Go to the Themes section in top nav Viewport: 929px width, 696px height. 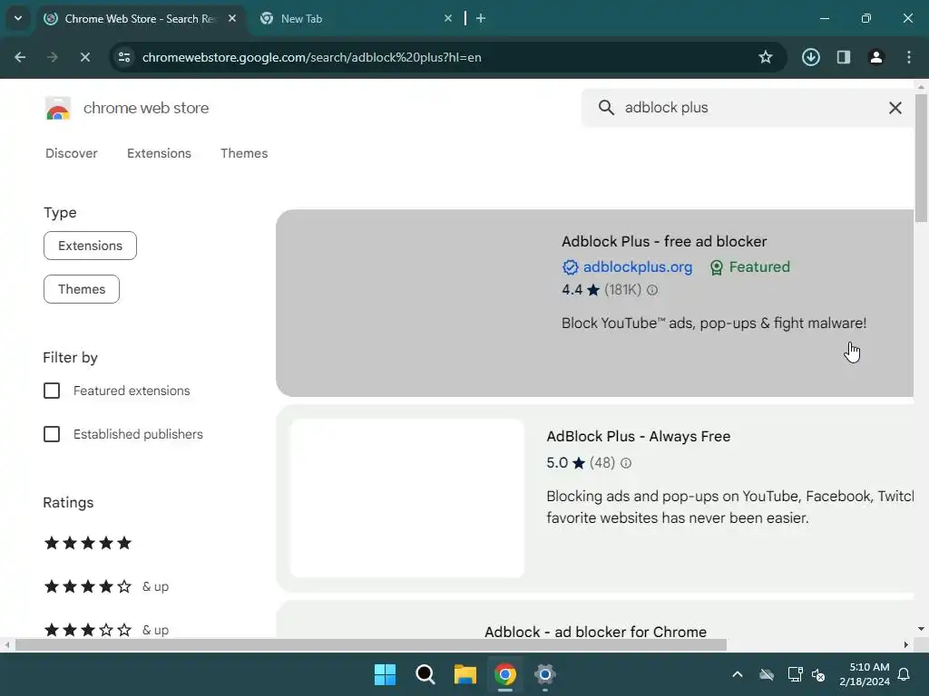pos(244,153)
